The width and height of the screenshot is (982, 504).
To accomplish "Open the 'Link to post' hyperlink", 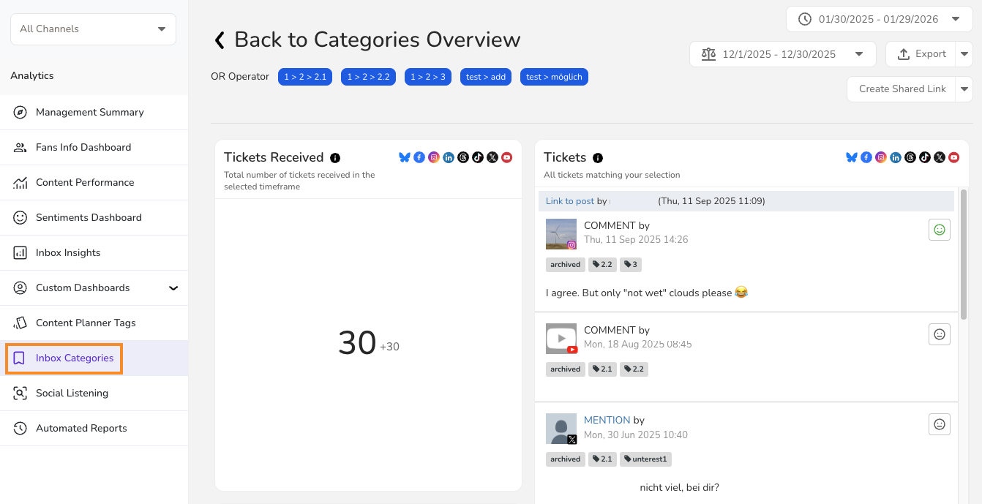I will click(569, 201).
